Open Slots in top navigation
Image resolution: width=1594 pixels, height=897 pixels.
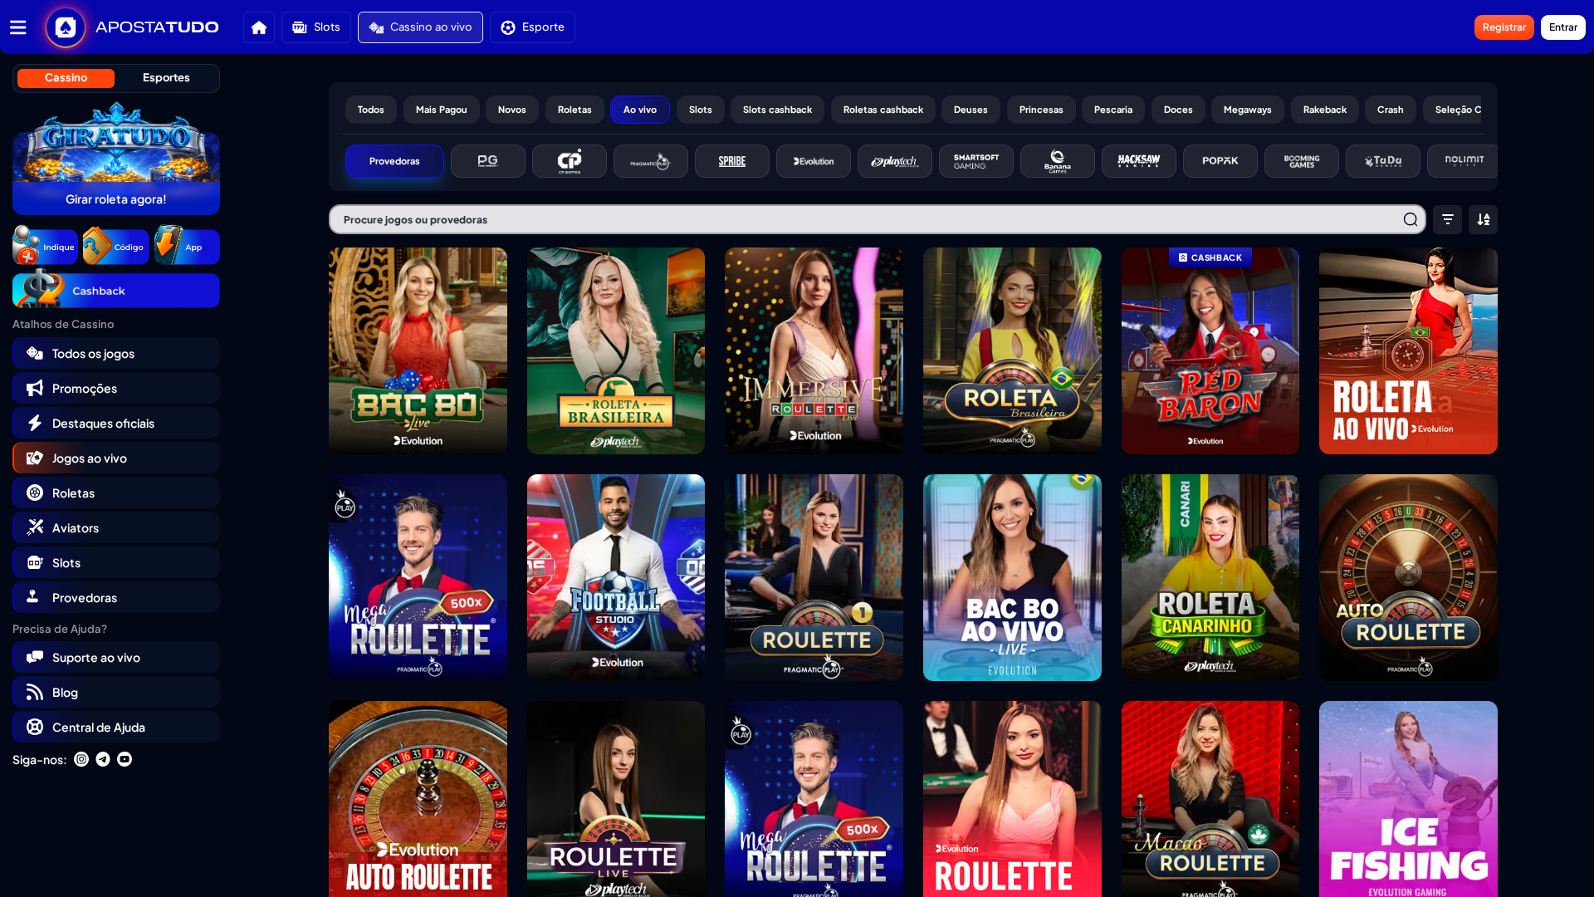coord(316,27)
